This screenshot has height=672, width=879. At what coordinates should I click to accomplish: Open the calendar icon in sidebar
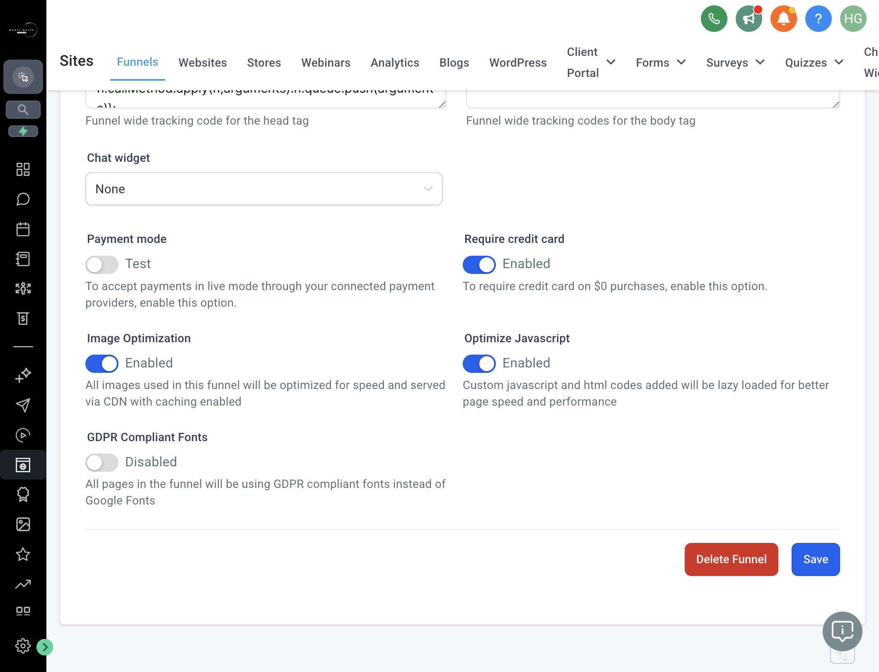(x=23, y=229)
